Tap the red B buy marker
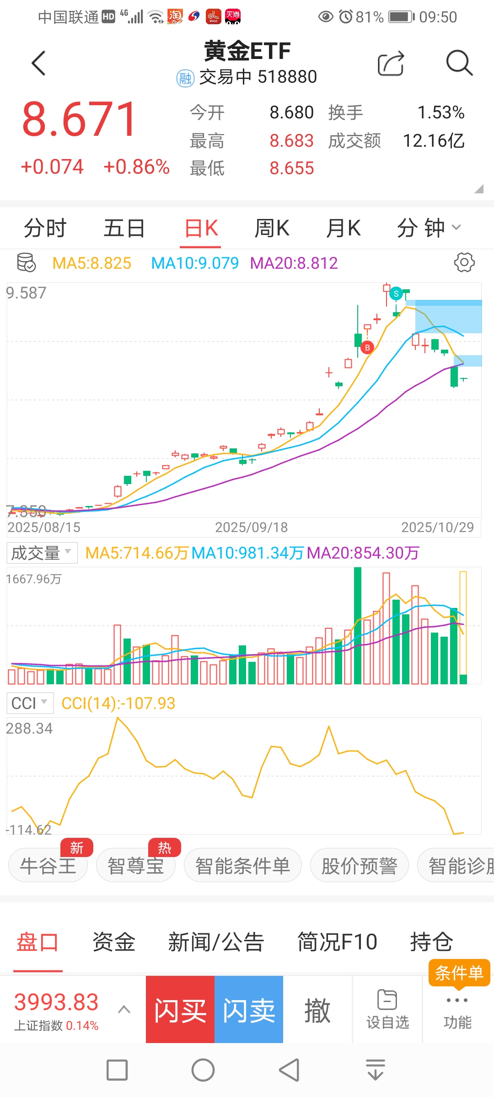The width and height of the screenshot is (494, 1097). [x=367, y=348]
